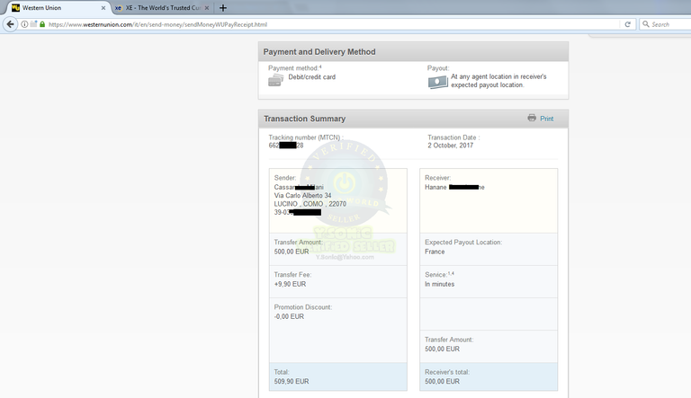Viewport: 691px width, 398px height.
Task: Click the Western Union tab favicon
Action: click(x=16, y=7)
